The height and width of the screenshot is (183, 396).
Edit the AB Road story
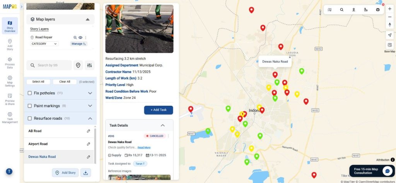pyautogui.click(x=89, y=131)
